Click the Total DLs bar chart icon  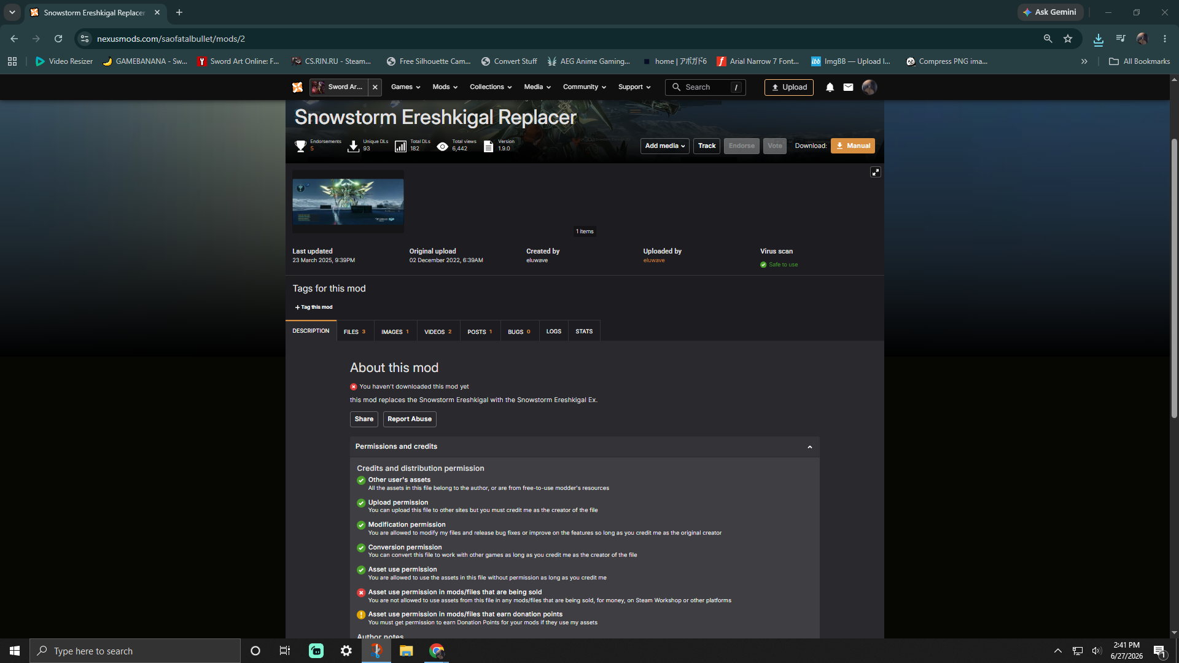pos(400,146)
